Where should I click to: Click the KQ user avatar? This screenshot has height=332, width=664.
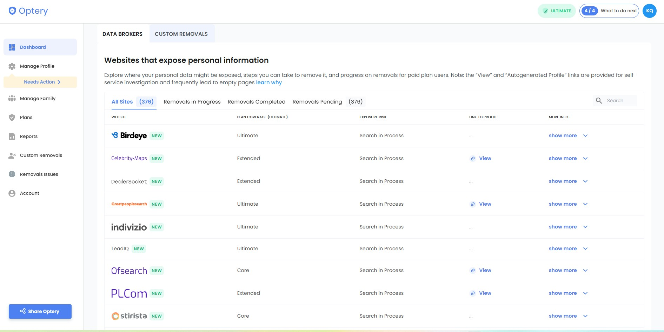tap(650, 11)
